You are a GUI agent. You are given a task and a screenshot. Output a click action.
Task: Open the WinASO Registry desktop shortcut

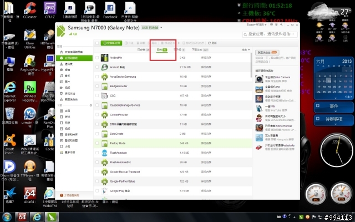[x=30, y=91]
